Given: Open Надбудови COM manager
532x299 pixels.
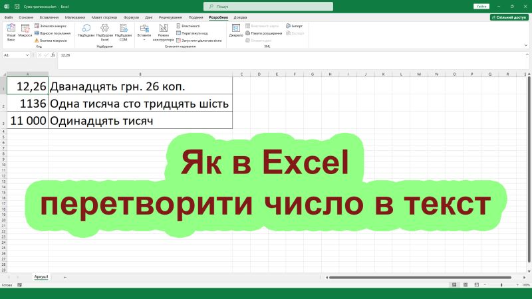Looking at the screenshot, I should pos(123,33).
